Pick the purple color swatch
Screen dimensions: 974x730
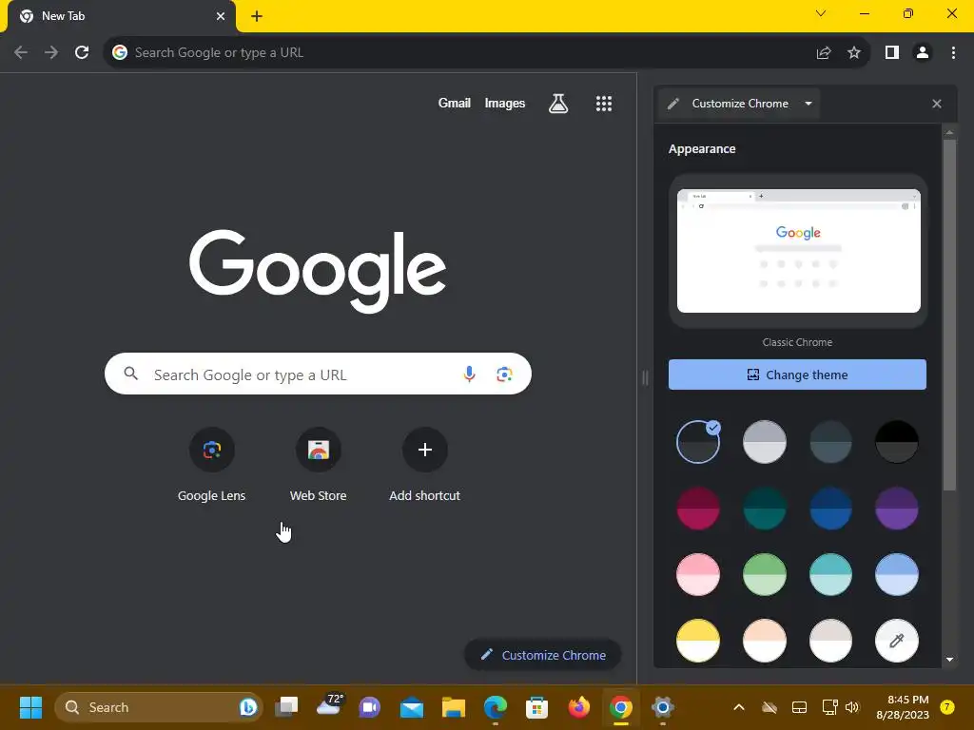tap(896, 509)
